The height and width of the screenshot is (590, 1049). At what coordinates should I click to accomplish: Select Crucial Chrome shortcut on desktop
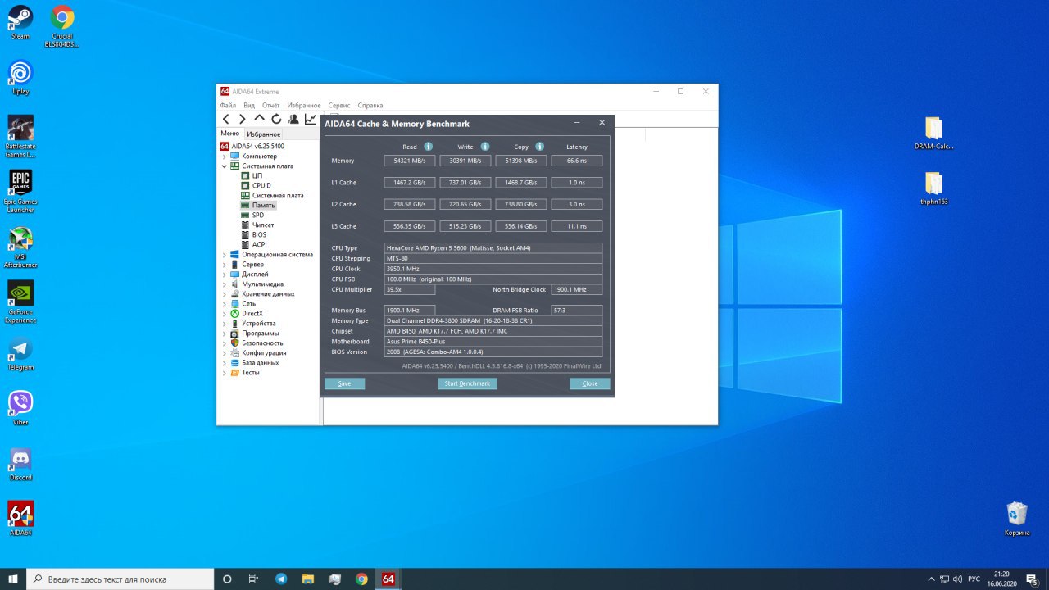(62, 27)
